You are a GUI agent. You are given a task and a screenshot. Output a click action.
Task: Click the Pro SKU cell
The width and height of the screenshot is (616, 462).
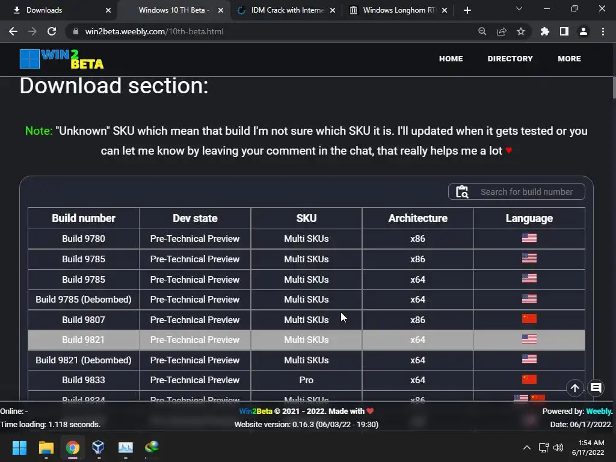pyautogui.click(x=306, y=380)
